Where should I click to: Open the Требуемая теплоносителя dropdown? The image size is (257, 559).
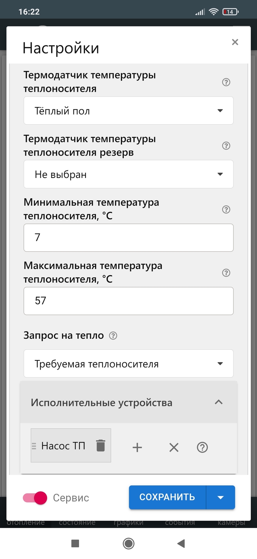(128, 364)
